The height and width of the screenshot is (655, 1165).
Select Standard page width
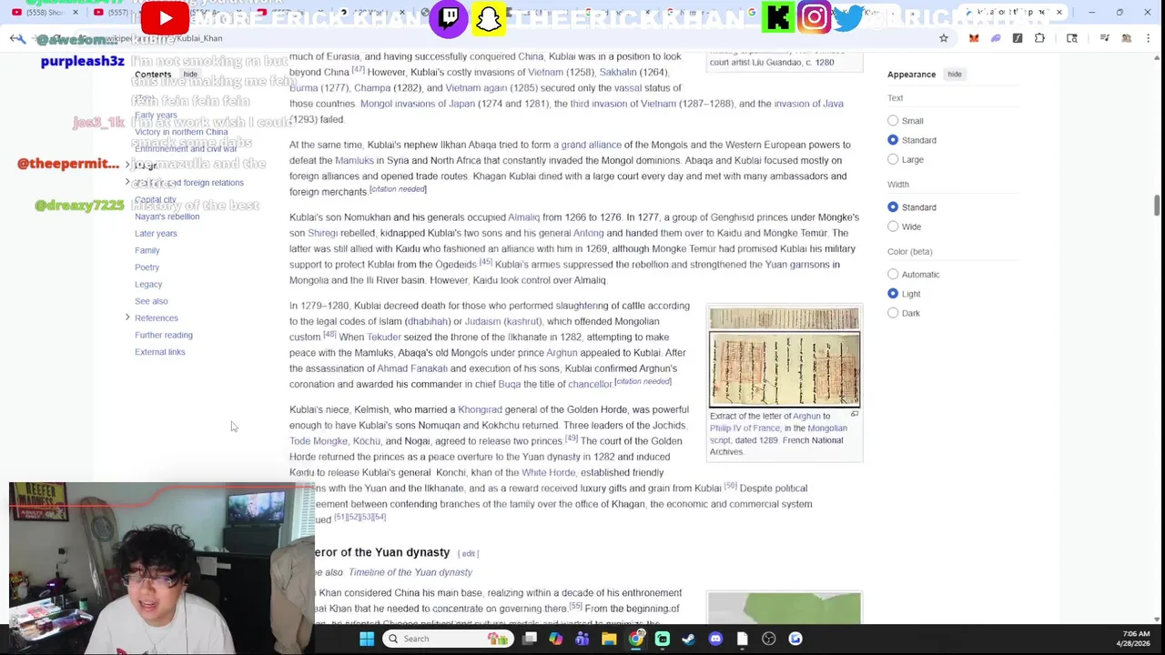coord(893,207)
